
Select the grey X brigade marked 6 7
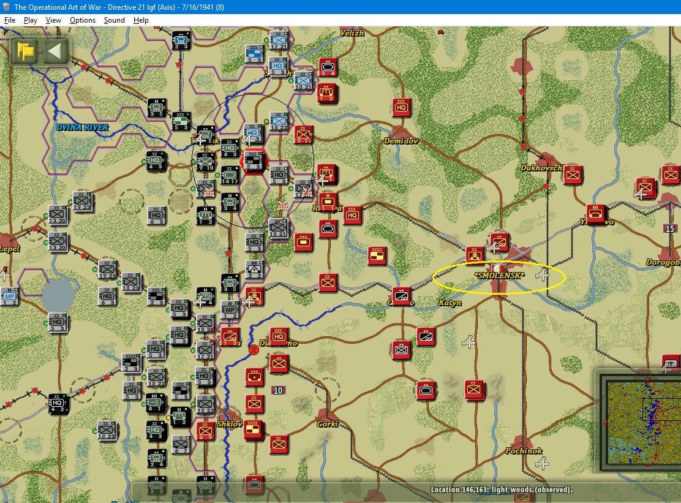pos(181,445)
